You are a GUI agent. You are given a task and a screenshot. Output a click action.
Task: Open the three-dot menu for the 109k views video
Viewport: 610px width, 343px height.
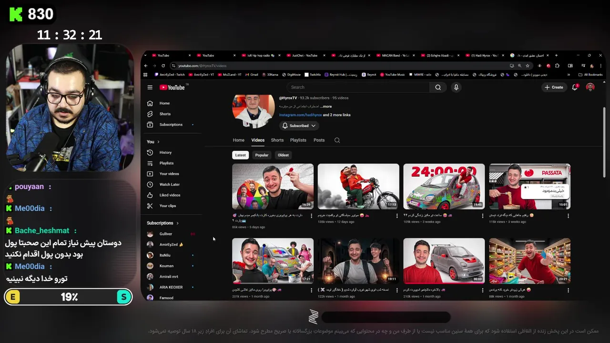pos(482,216)
